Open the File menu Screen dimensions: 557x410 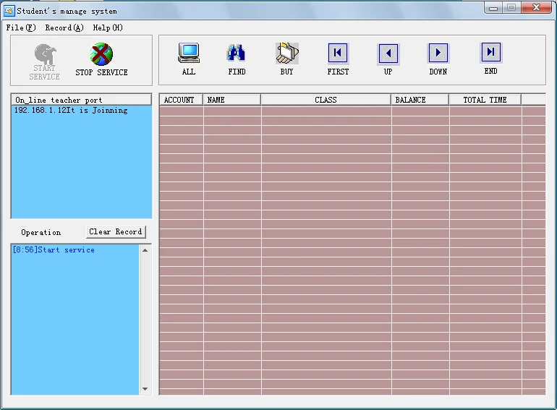[20, 27]
